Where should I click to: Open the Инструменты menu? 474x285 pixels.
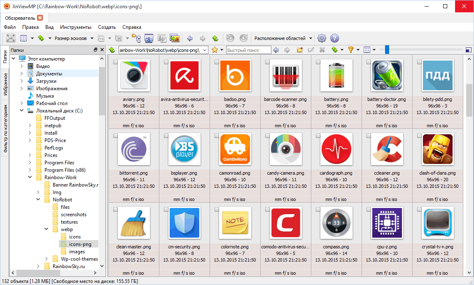coord(76,27)
